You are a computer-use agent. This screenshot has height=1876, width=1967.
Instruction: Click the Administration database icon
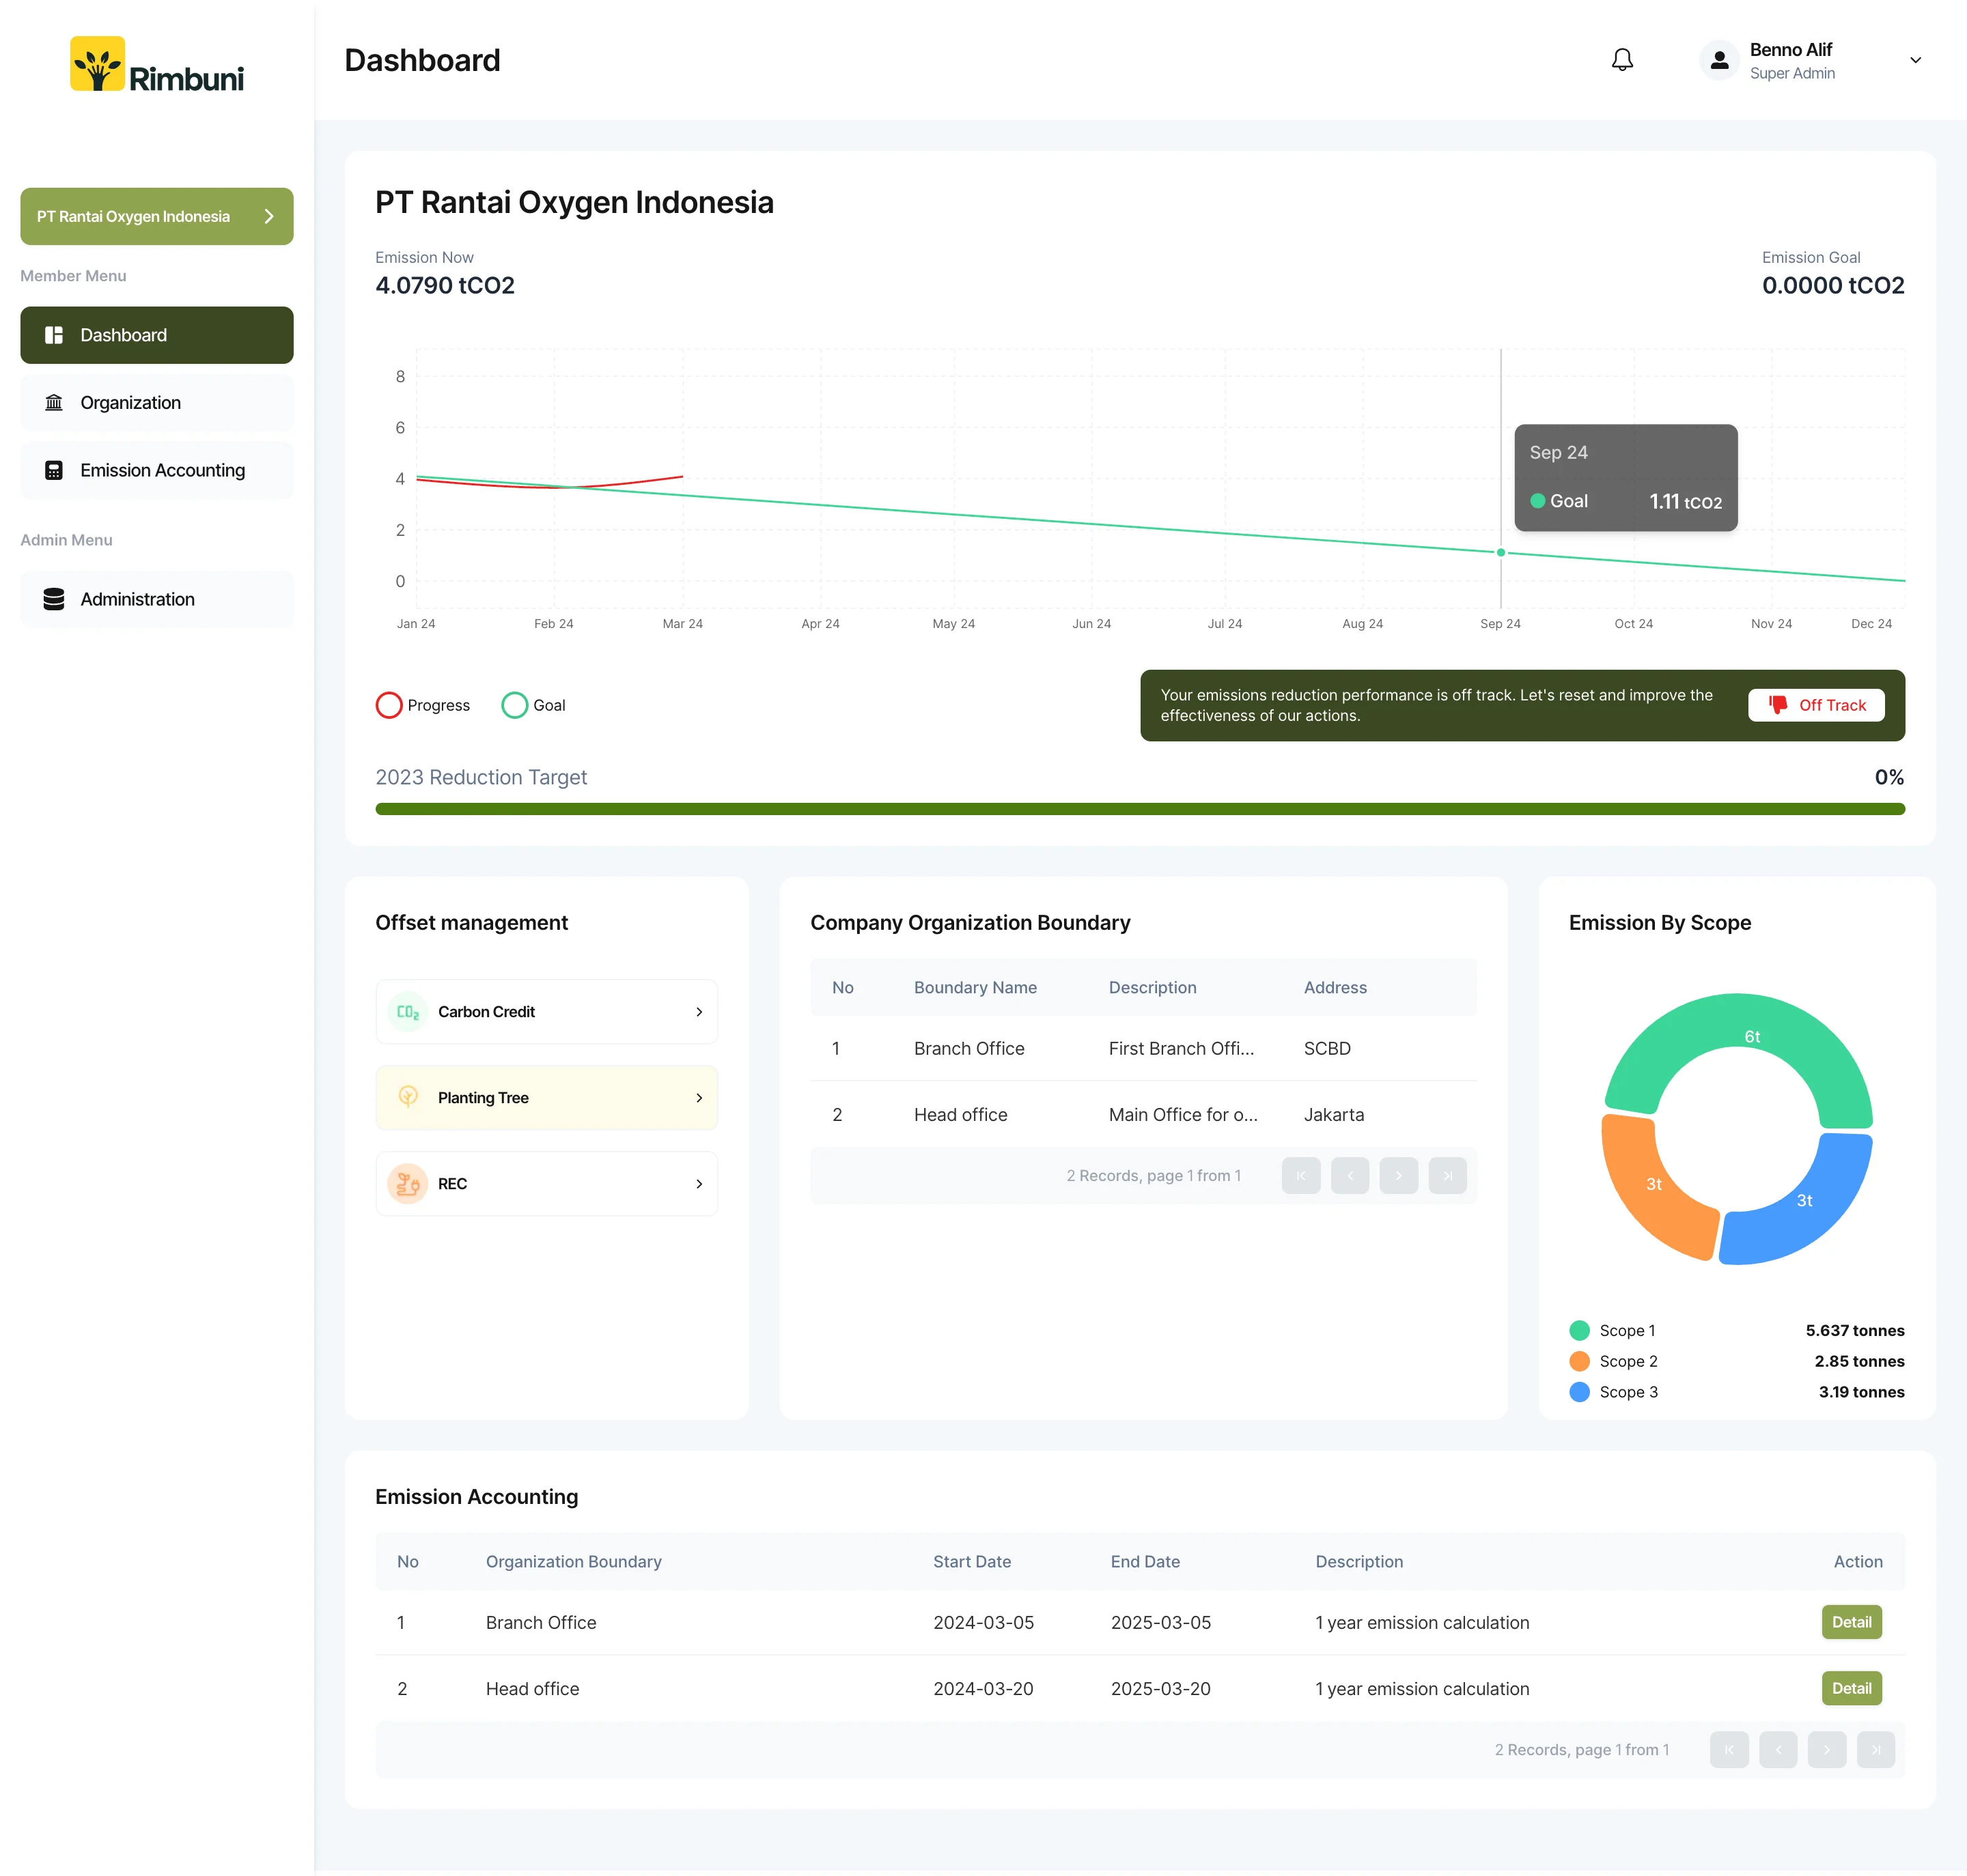tap(54, 599)
